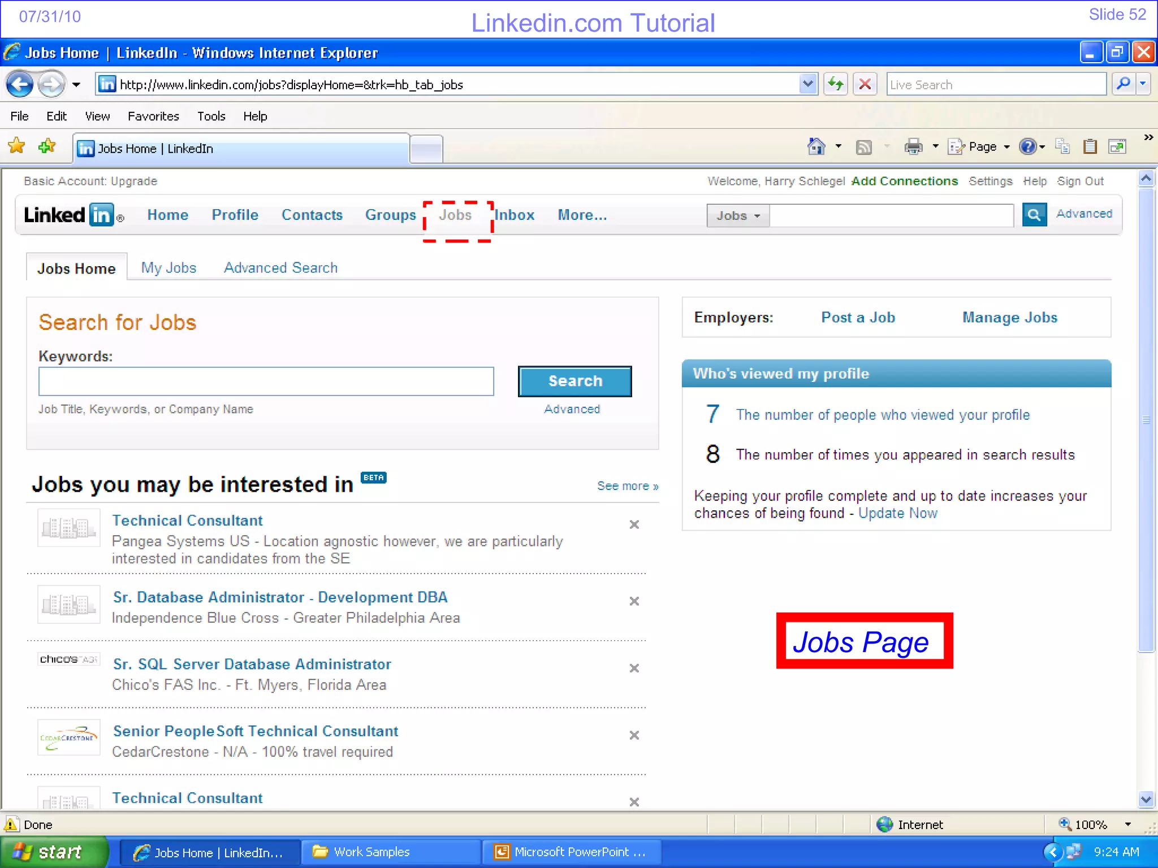Click the LinkedIn logo
Viewport: 1158px width, 868px height.
pyautogui.click(x=74, y=215)
